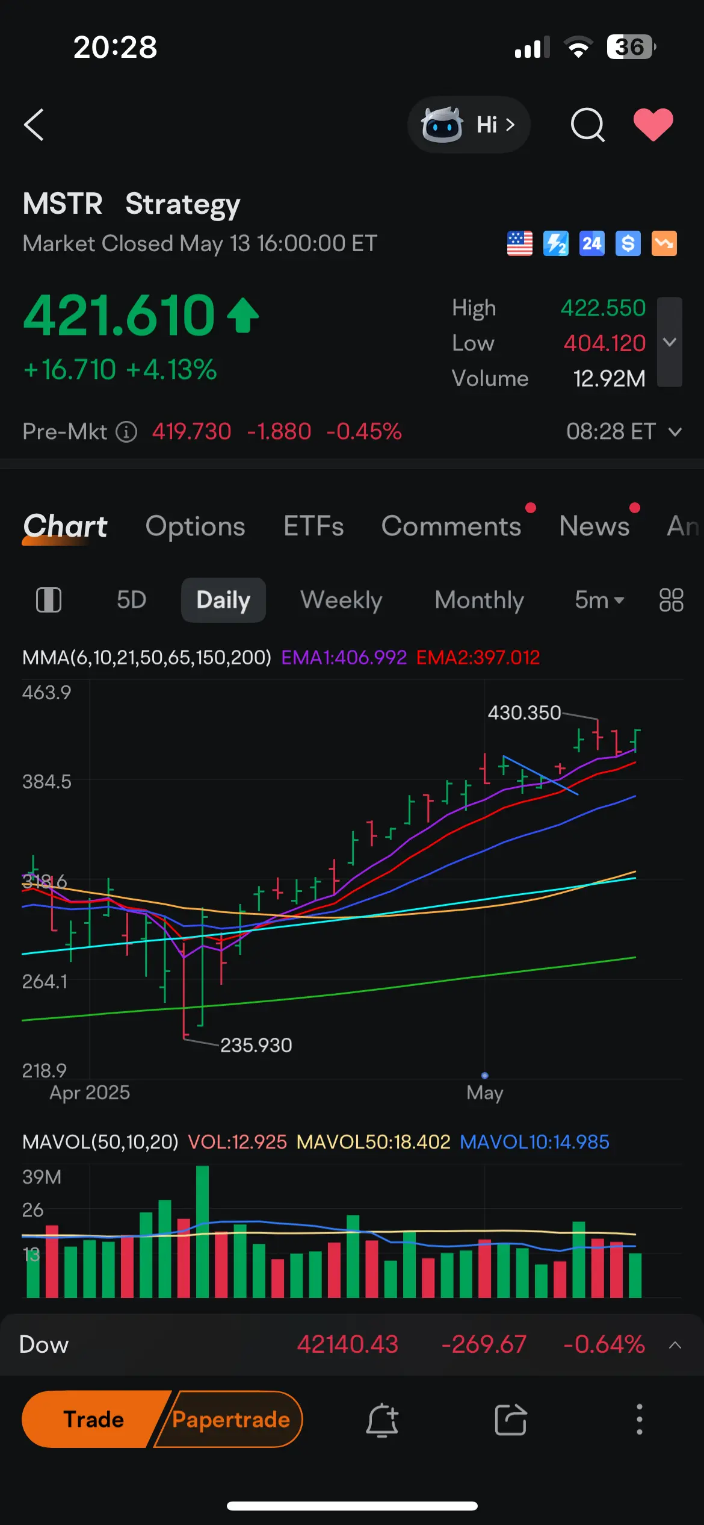This screenshot has width=704, height=1525.
Task: Tap the MMA indicator label
Action: point(147,657)
